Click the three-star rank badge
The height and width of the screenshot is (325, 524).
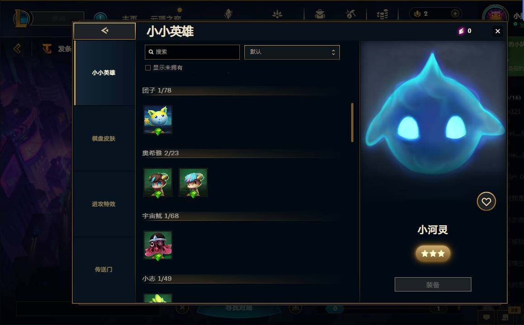click(433, 254)
